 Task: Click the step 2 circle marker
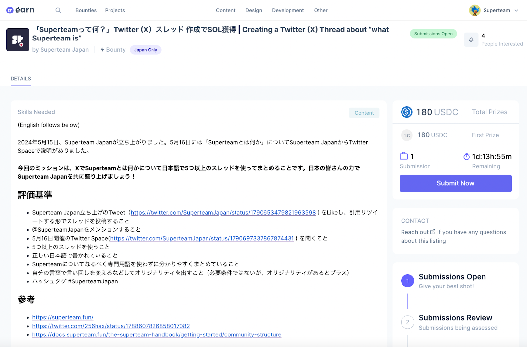tap(407, 322)
